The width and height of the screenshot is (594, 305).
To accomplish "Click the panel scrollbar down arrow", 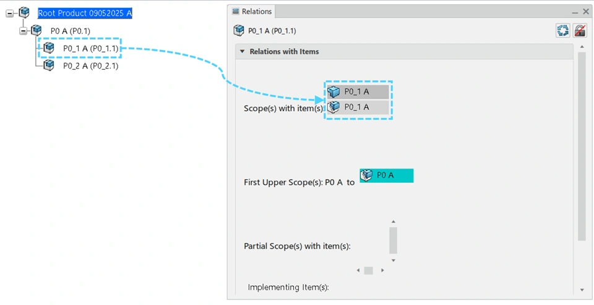I will click(582, 290).
